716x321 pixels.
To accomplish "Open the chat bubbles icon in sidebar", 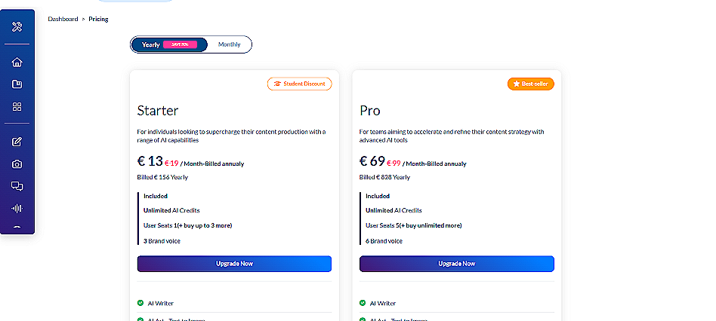I will click(x=17, y=185).
